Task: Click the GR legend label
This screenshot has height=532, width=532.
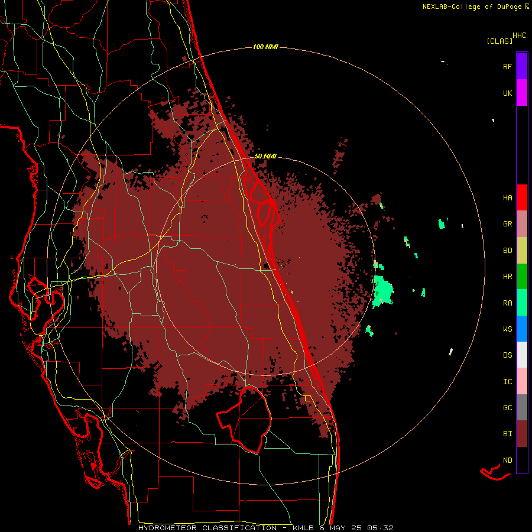Action: (x=507, y=224)
